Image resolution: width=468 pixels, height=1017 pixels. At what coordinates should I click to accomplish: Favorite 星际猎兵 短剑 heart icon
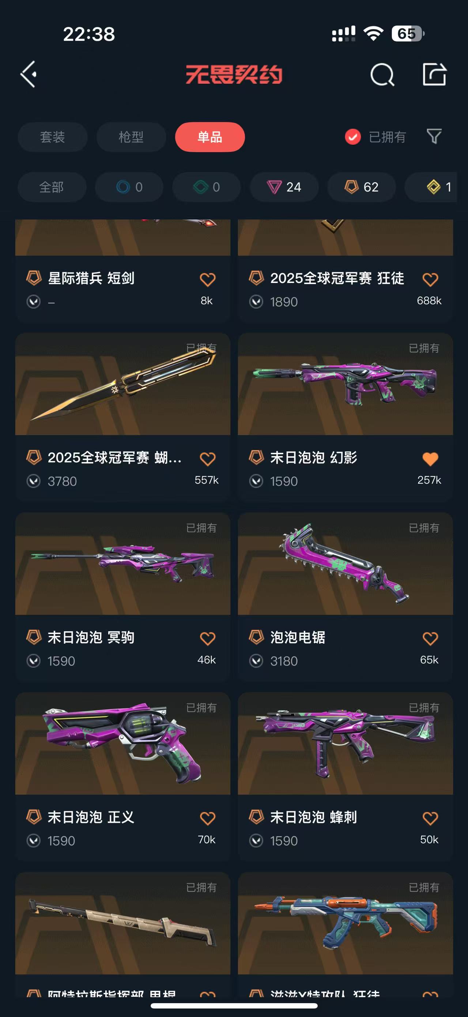pyautogui.click(x=208, y=279)
